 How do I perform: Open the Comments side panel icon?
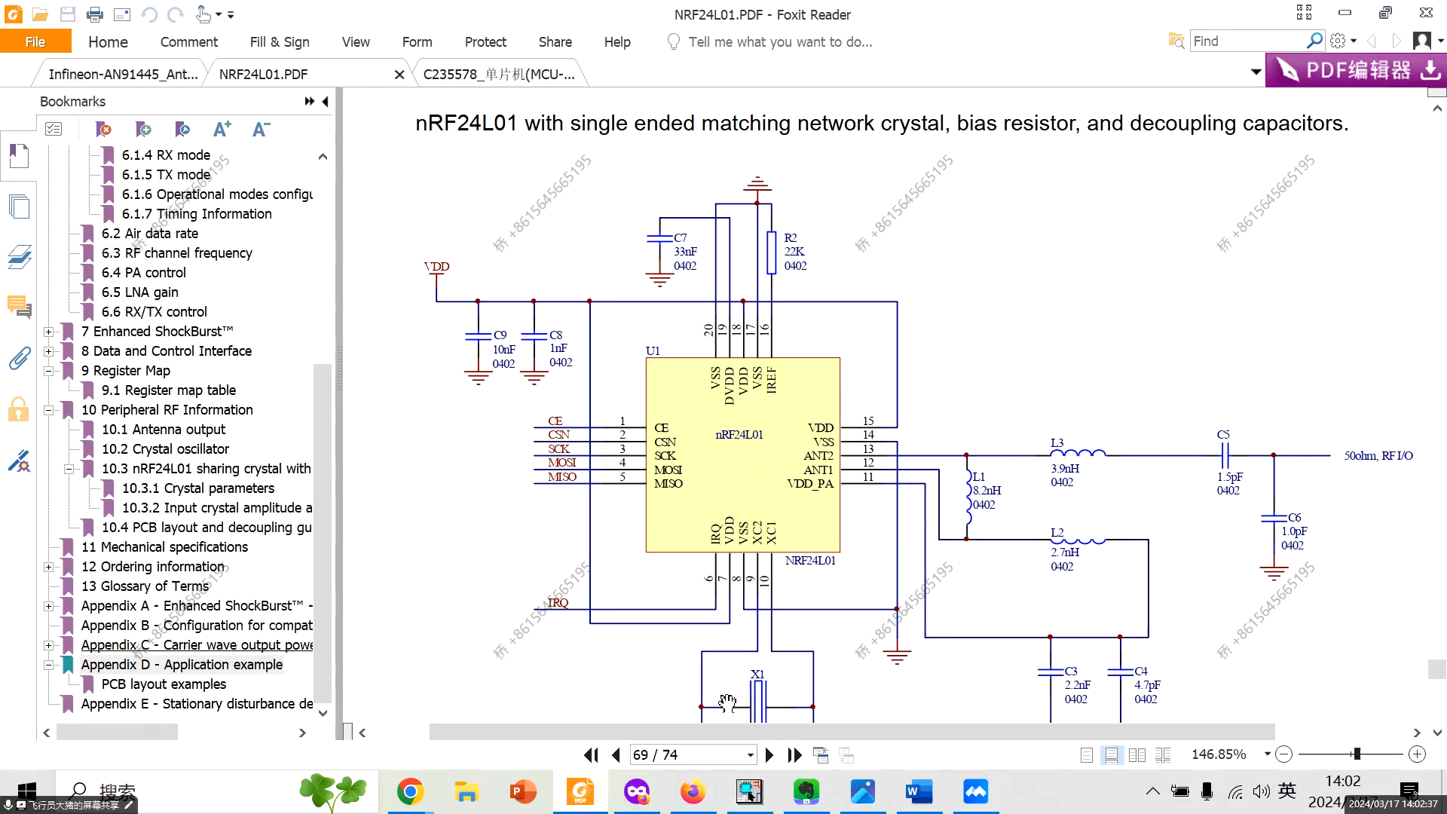(x=19, y=307)
